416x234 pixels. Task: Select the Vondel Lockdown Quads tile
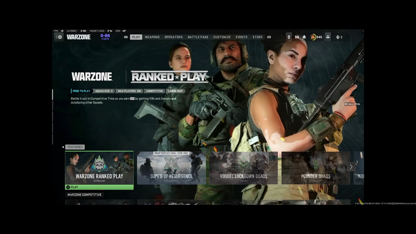[243, 168]
